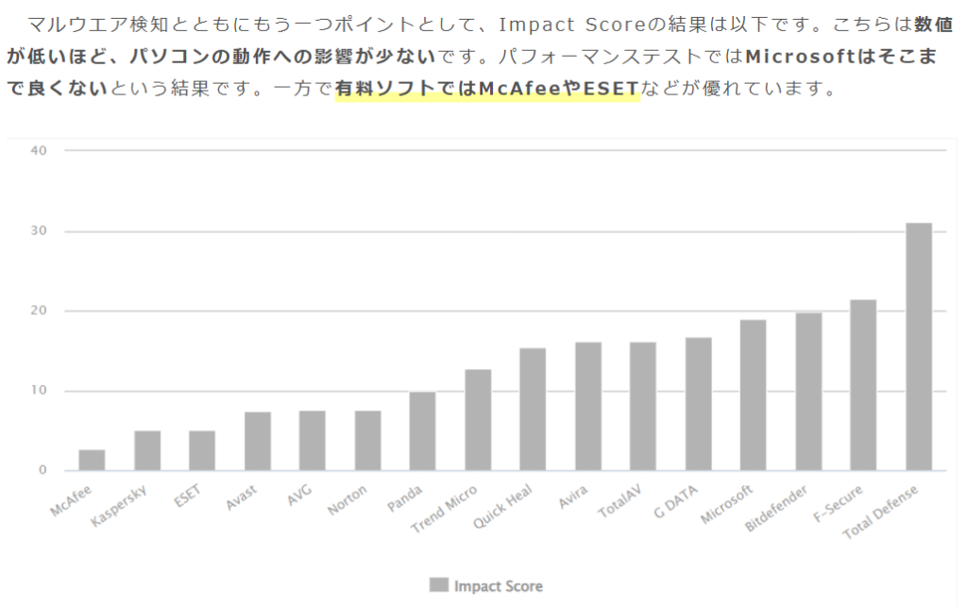Click the highlighted text '有料ソフトではMcAfeeやESET'
The width and height of the screenshot is (967, 606).
coord(487,89)
